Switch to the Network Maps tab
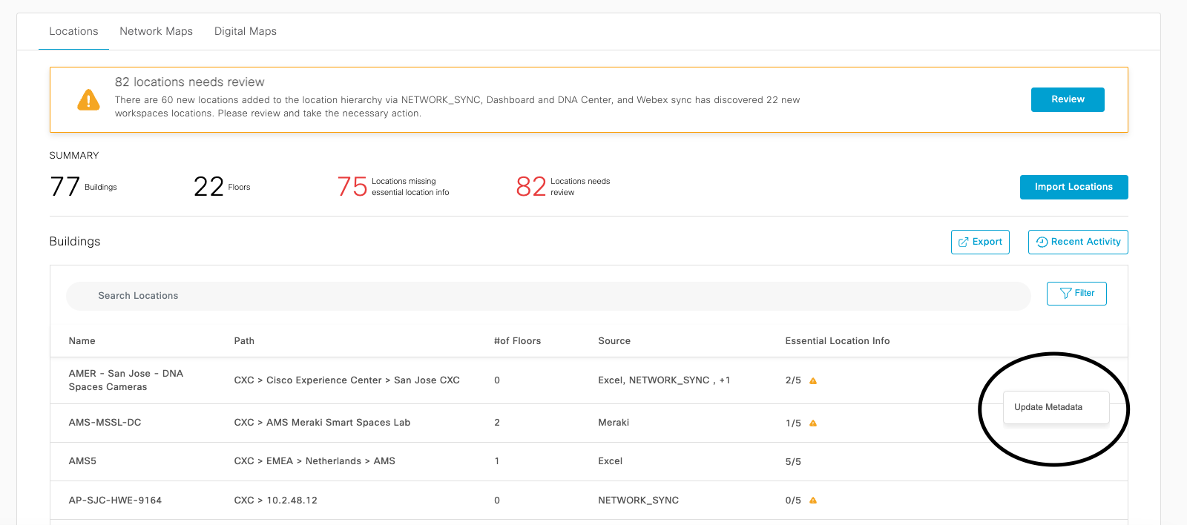Image resolution: width=1187 pixels, height=525 pixels. [x=156, y=31]
